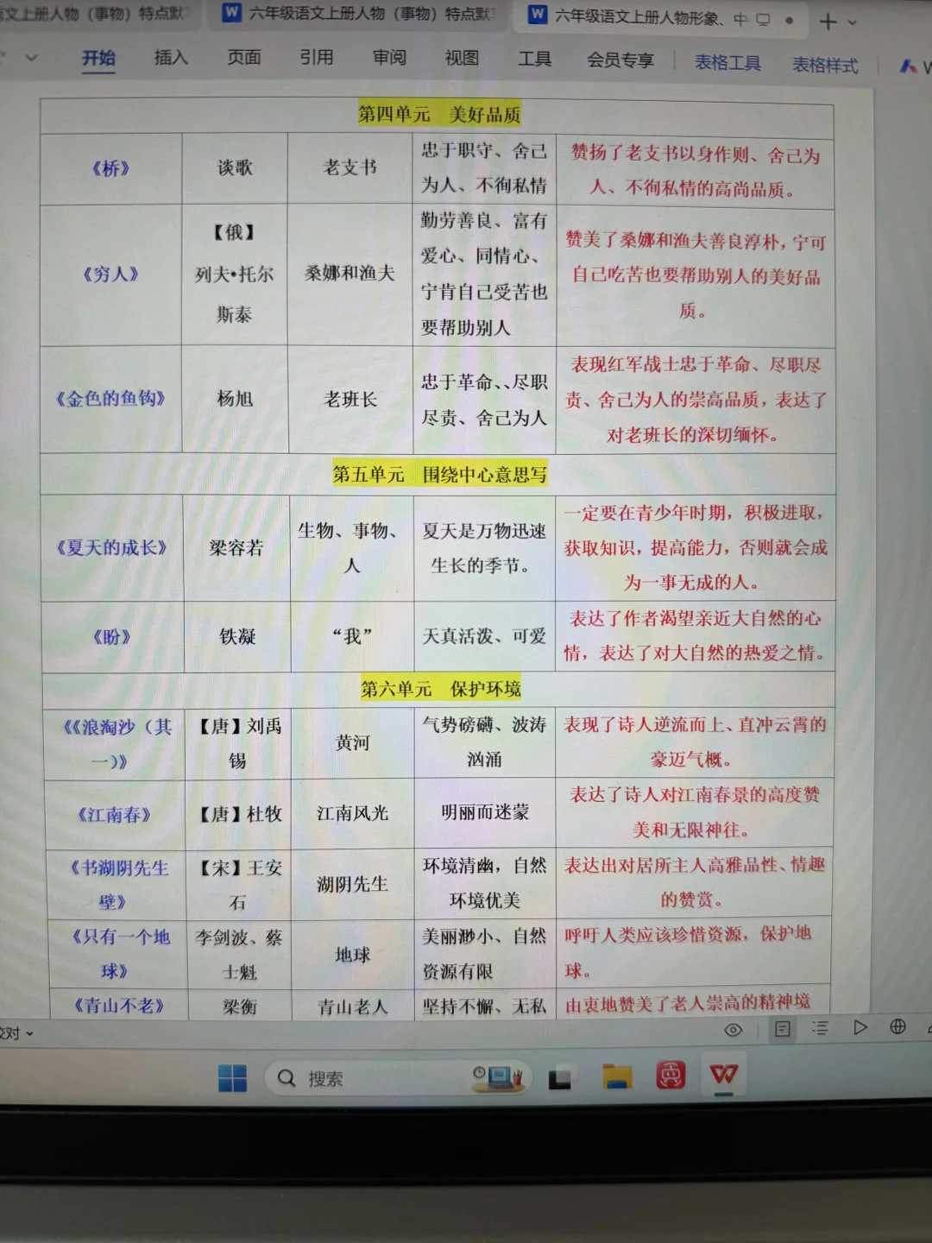Open the 工具 ribbon tab

click(534, 59)
